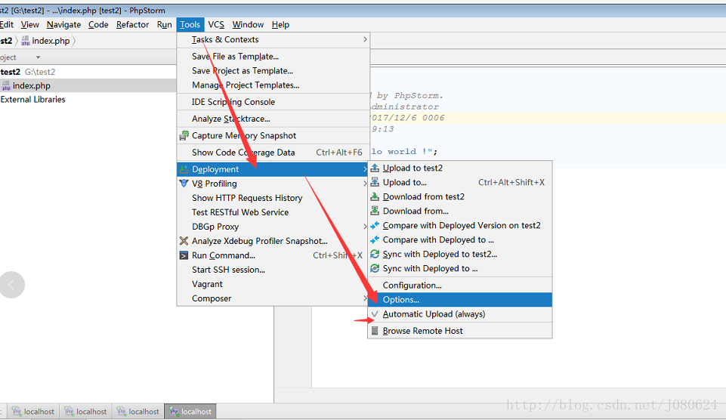Select External Libraries in project tree
The image size is (726, 420).
click(x=33, y=99)
